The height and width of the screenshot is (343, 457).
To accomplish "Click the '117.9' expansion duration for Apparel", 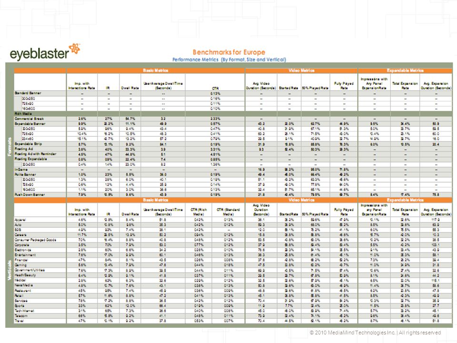I will click(436, 220).
